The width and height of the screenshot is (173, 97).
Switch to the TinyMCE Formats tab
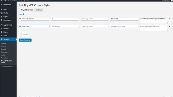[27, 10]
